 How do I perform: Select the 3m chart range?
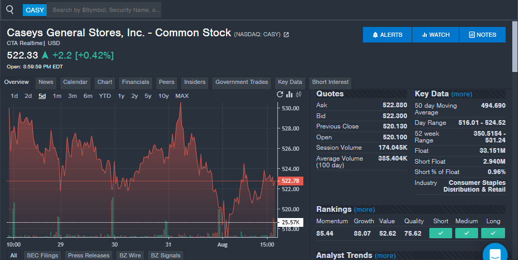coord(73,96)
